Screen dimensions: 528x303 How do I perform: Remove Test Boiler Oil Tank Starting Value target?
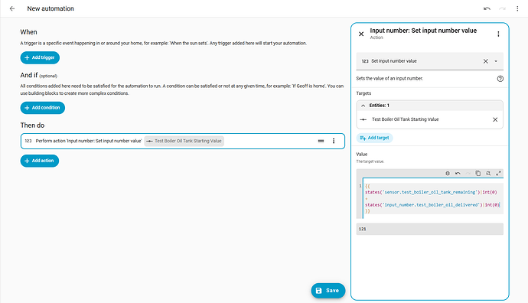pos(495,119)
